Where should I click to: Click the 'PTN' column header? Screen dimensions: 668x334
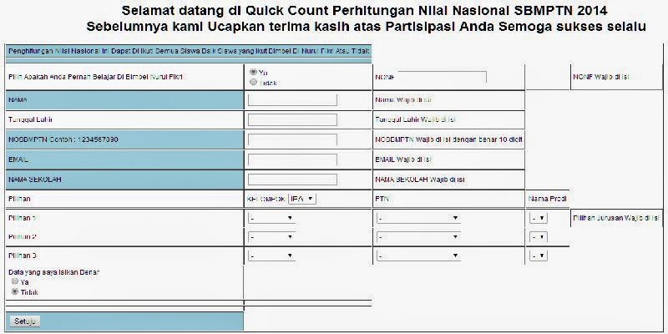[382, 199]
